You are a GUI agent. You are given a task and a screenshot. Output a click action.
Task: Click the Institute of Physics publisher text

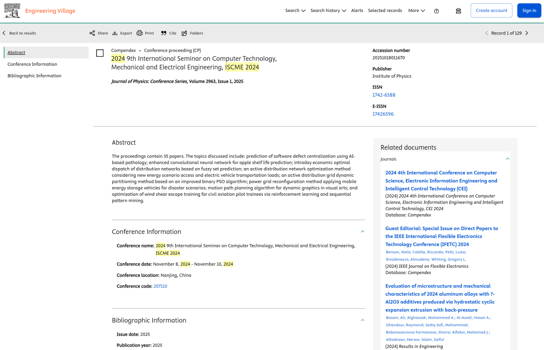(x=392, y=76)
